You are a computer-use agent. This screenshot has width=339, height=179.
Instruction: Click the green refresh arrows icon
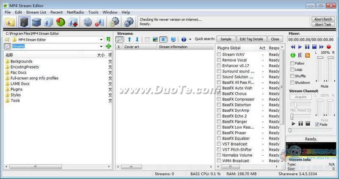pyautogui.click(x=108, y=39)
